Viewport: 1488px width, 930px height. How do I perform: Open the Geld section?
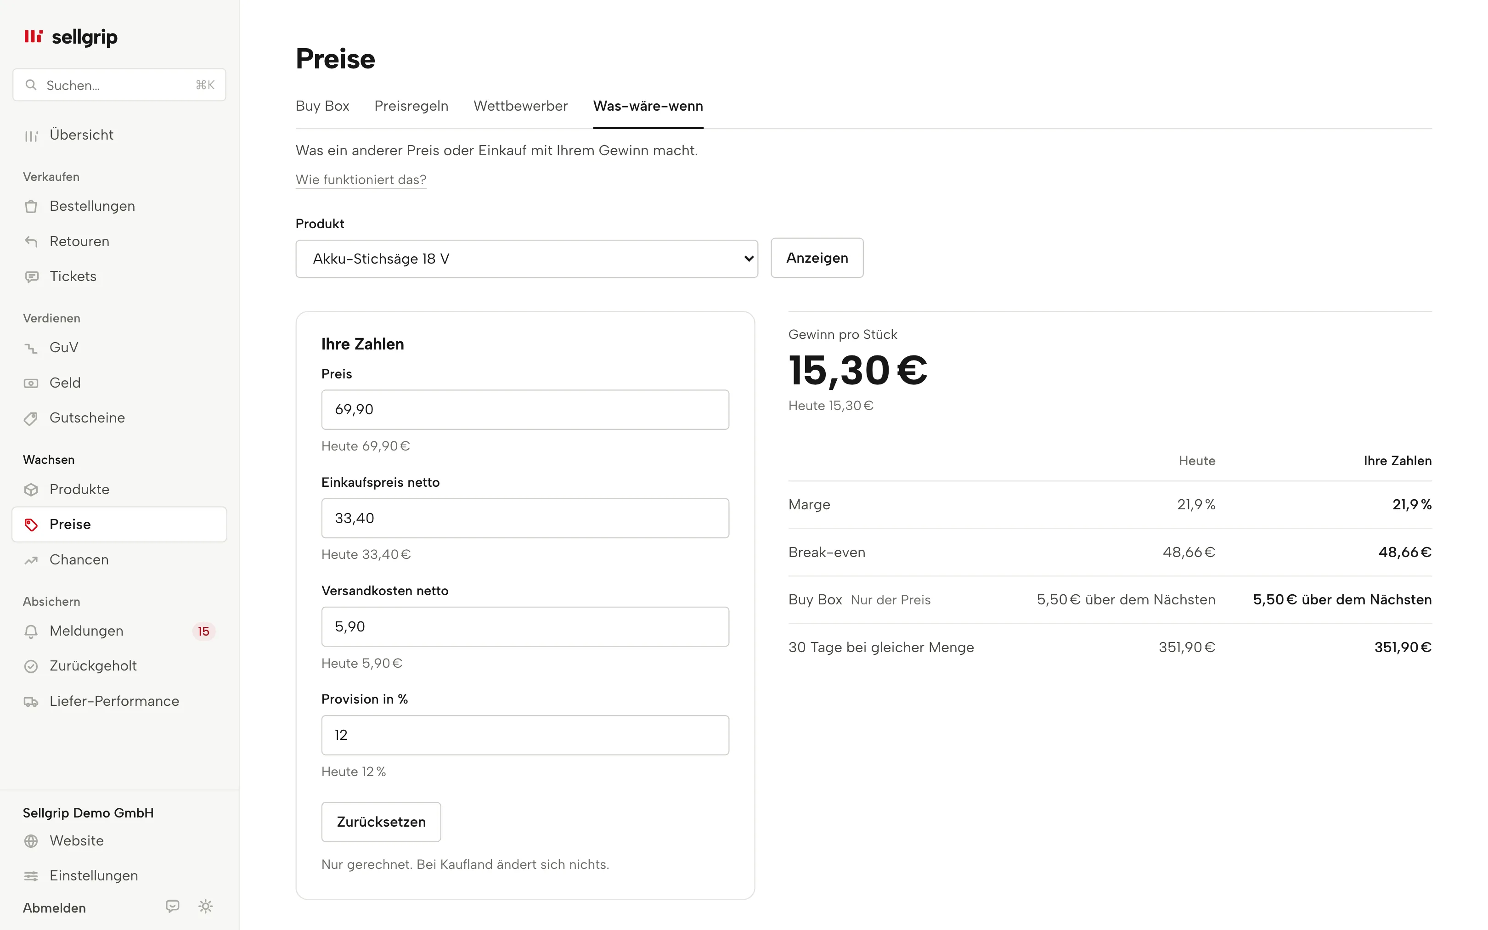119,383
